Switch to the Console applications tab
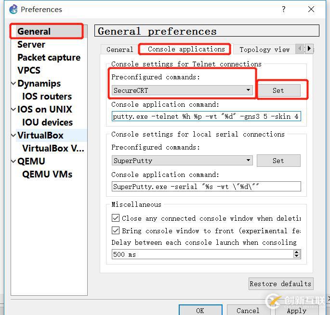This screenshot has width=330, height=315. [x=186, y=49]
